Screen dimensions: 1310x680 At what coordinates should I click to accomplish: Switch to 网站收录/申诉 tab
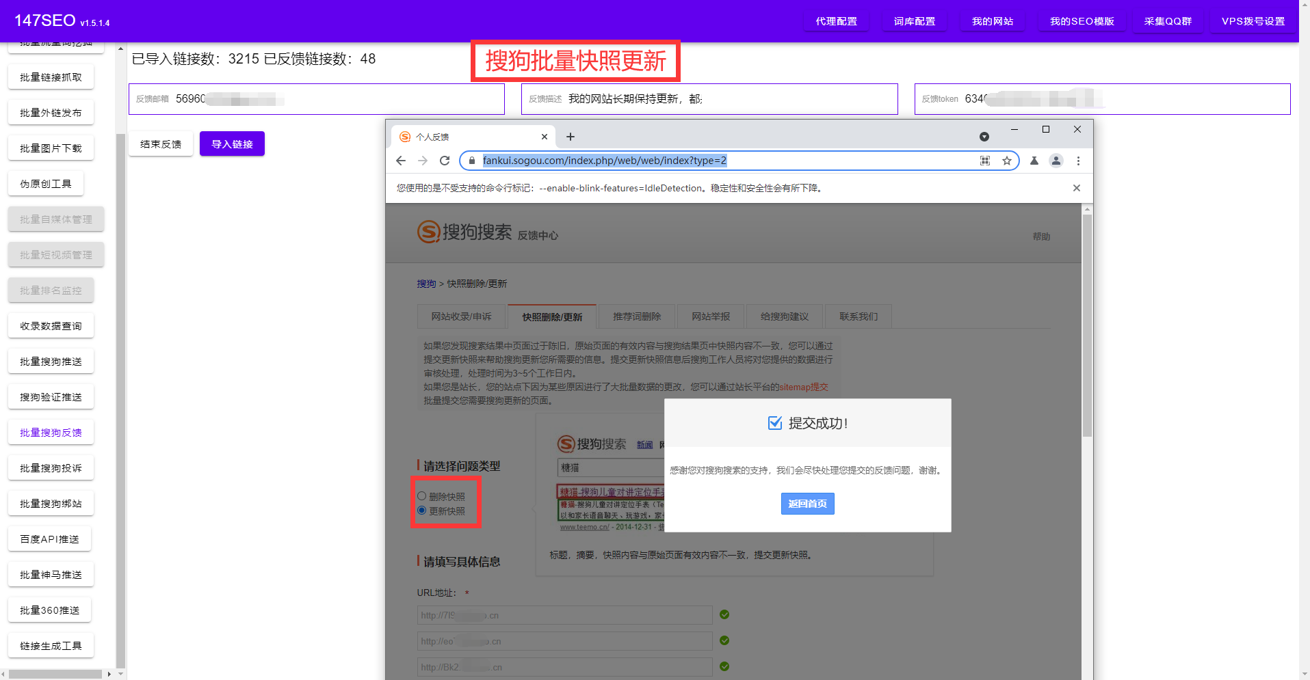[461, 316]
